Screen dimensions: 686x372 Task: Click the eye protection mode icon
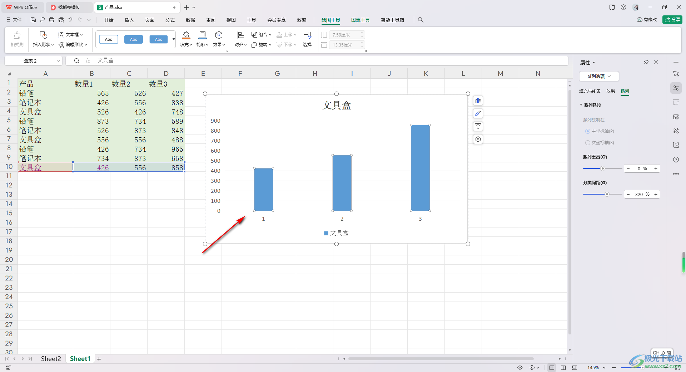click(x=520, y=368)
